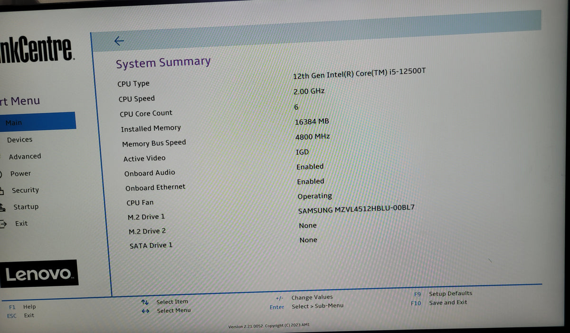Click the 4800 MHz value
Image resolution: width=570 pixels, height=333 pixels.
click(312, 137)
